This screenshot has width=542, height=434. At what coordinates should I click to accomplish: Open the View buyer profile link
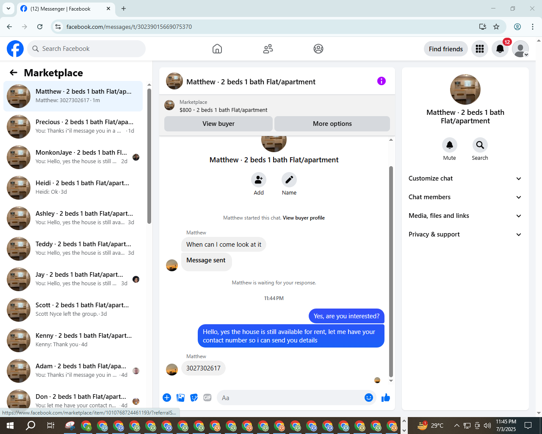[x=304, y=218]
